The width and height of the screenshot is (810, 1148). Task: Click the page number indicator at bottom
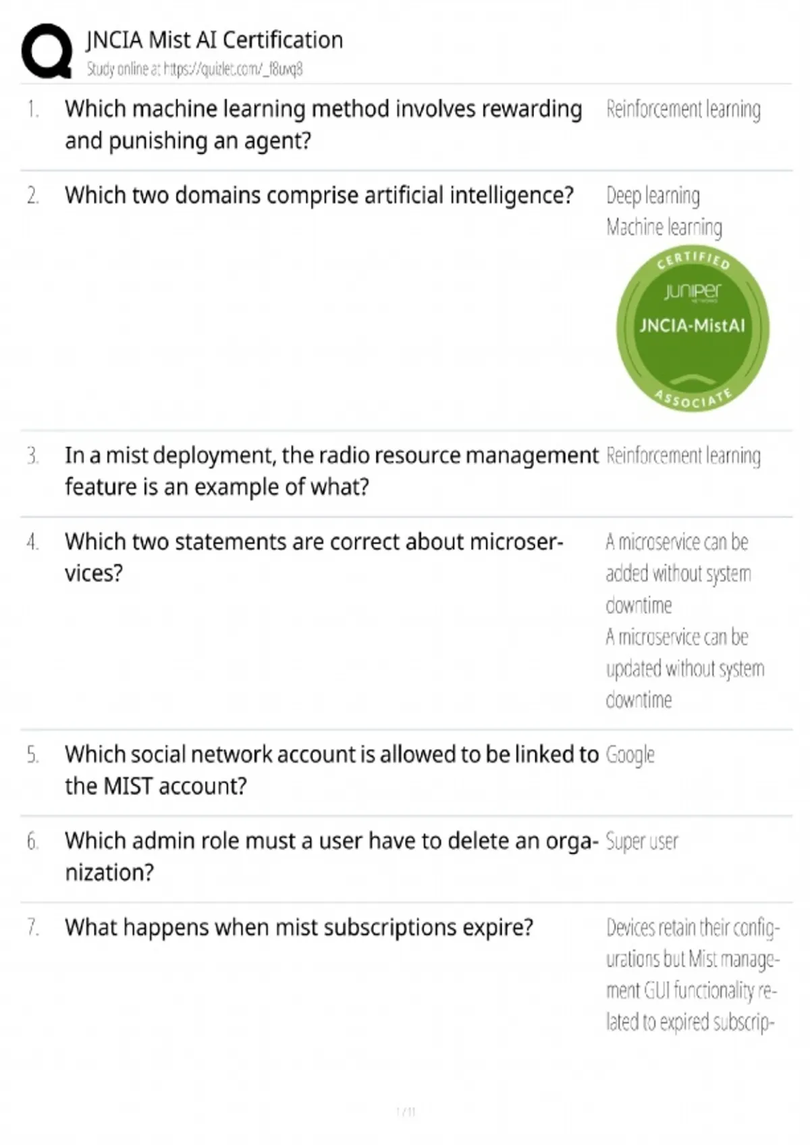[406, 1112]
